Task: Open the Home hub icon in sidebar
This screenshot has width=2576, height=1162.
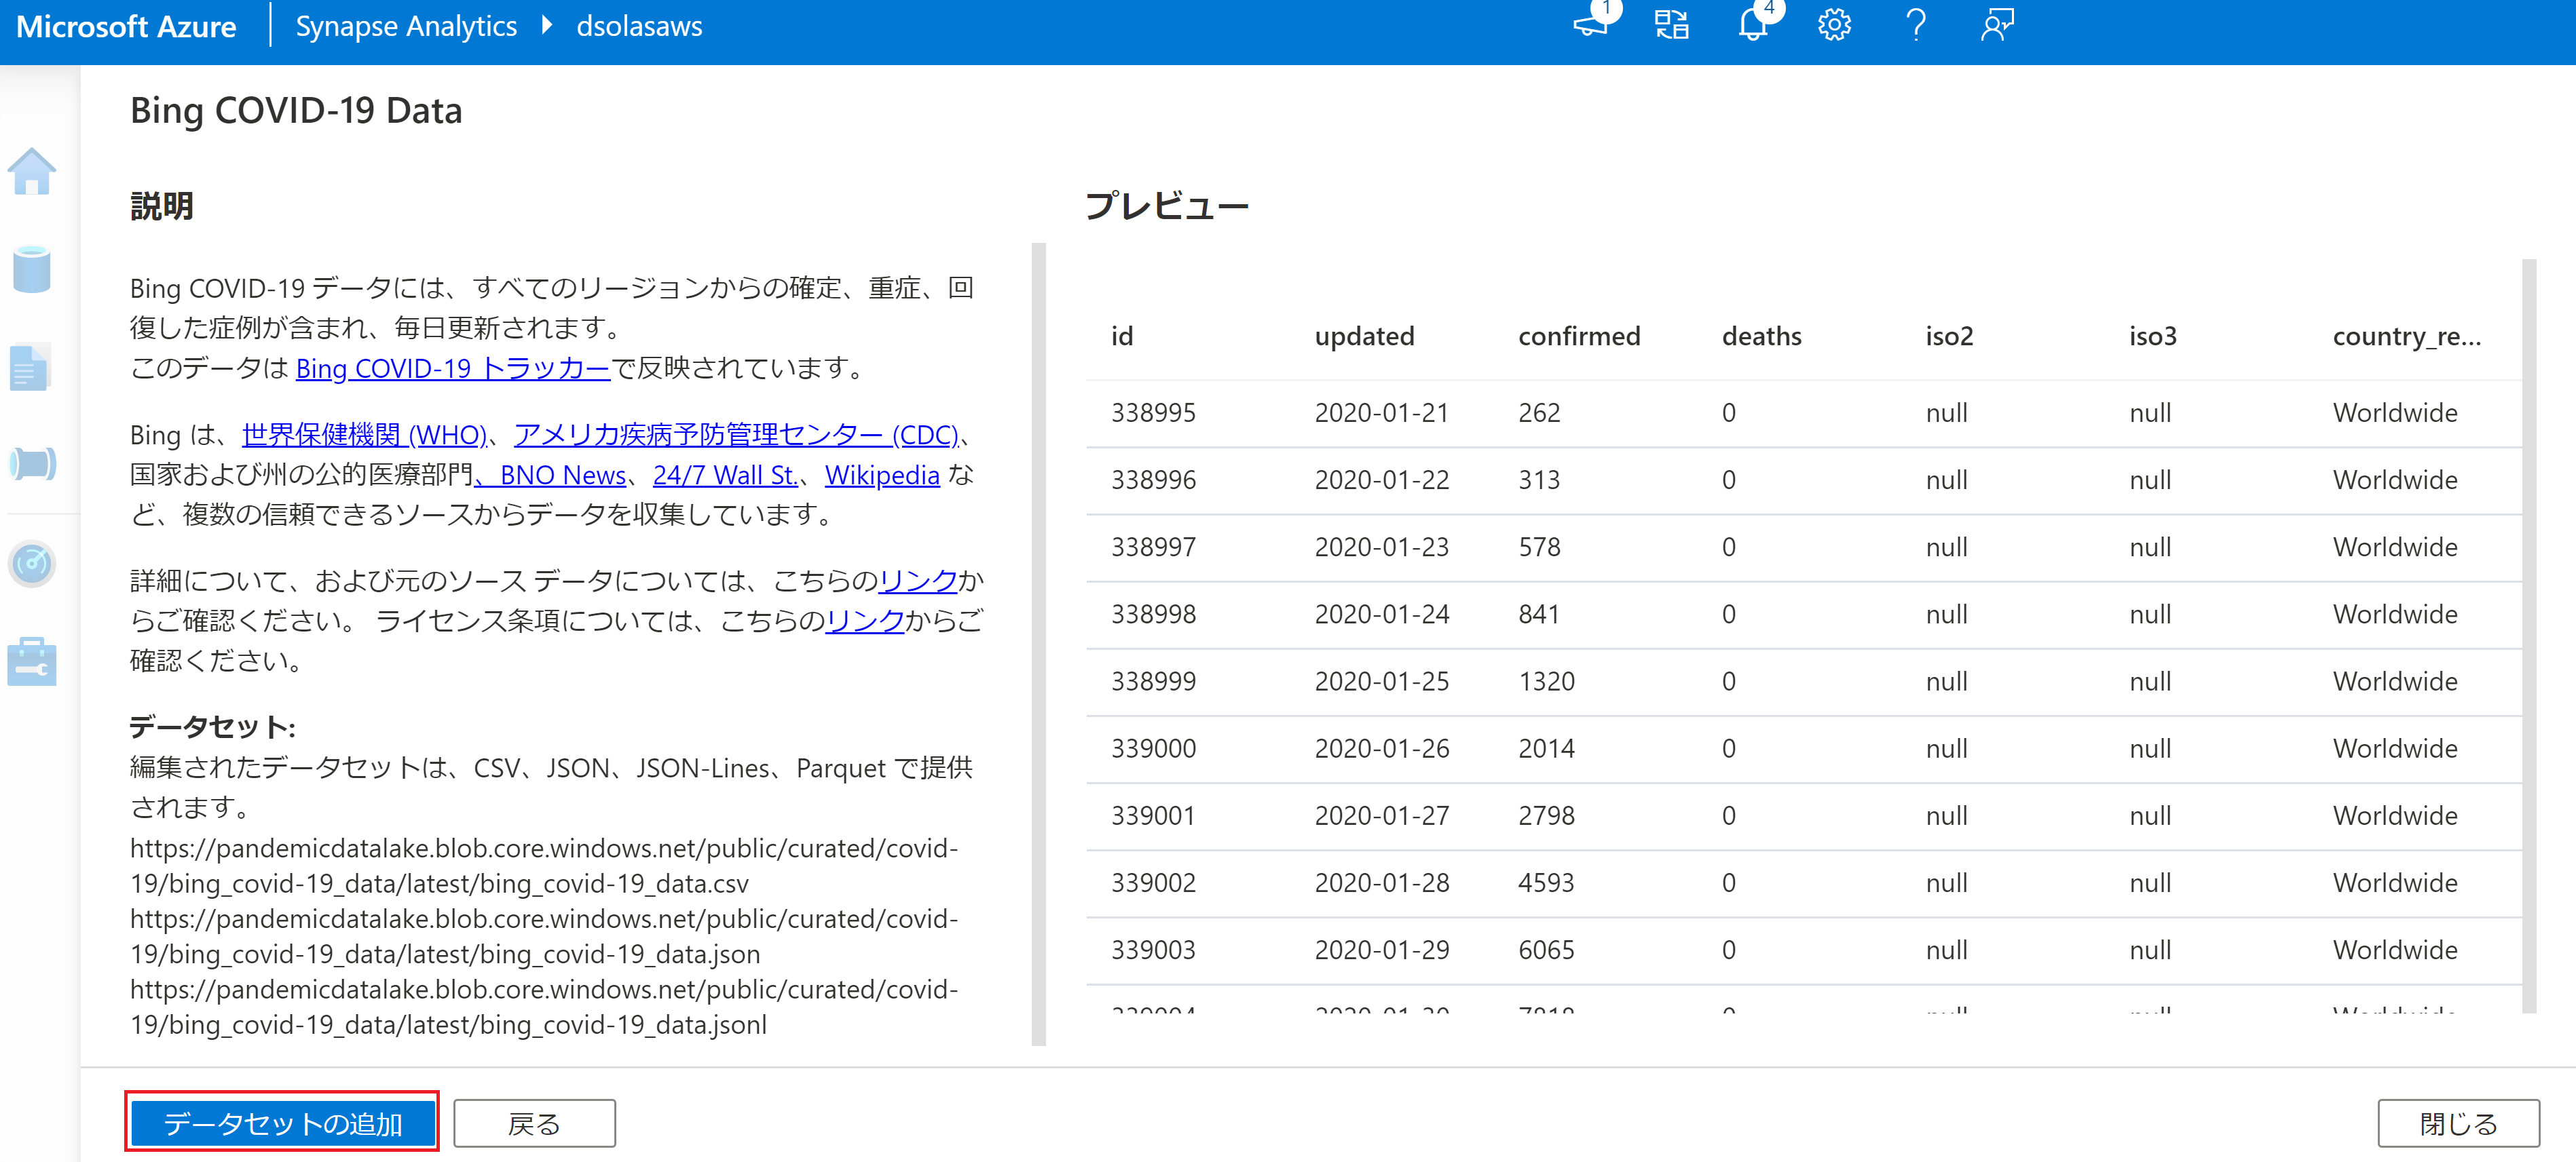Action: (32, 172)
